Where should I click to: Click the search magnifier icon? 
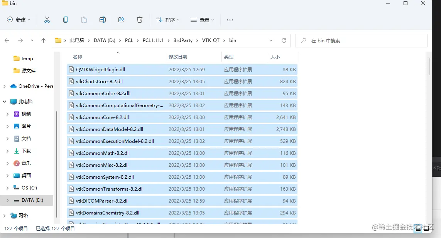pos(304,40)
